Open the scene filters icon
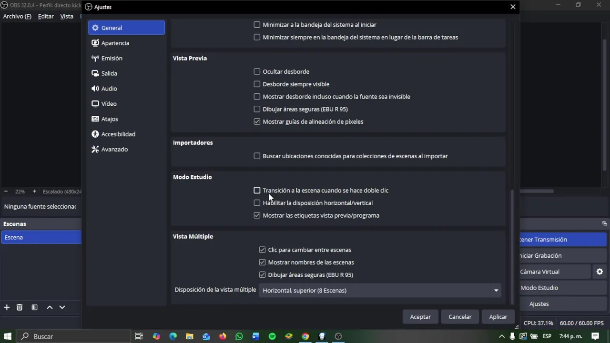610x343 pixels. coord(34,307)
